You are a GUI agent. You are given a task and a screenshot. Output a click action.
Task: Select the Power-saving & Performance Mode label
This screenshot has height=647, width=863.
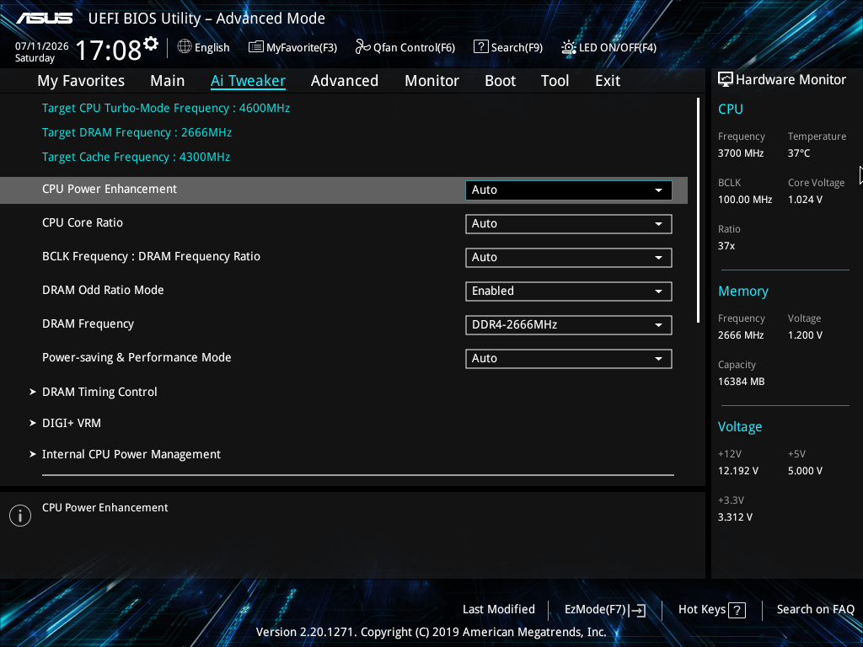pos(137,357)
